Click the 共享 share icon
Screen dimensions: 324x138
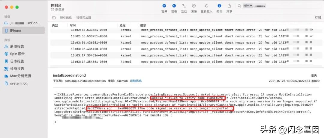click(x=229, y=6)
